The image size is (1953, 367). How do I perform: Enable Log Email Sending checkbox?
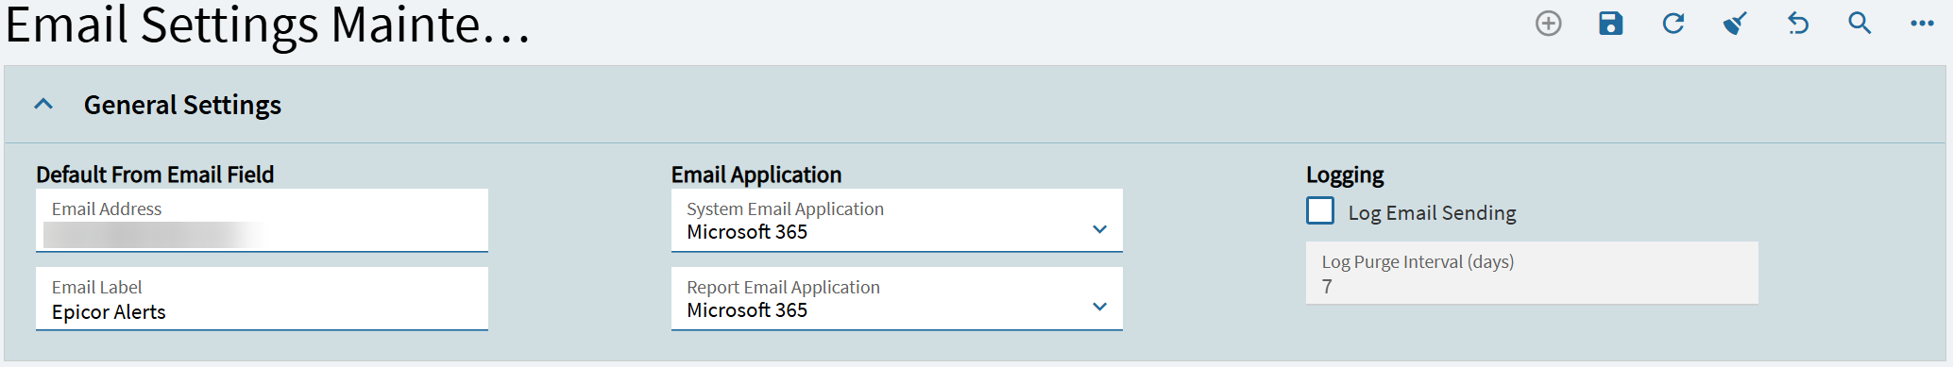click(x=1320, y=210)
